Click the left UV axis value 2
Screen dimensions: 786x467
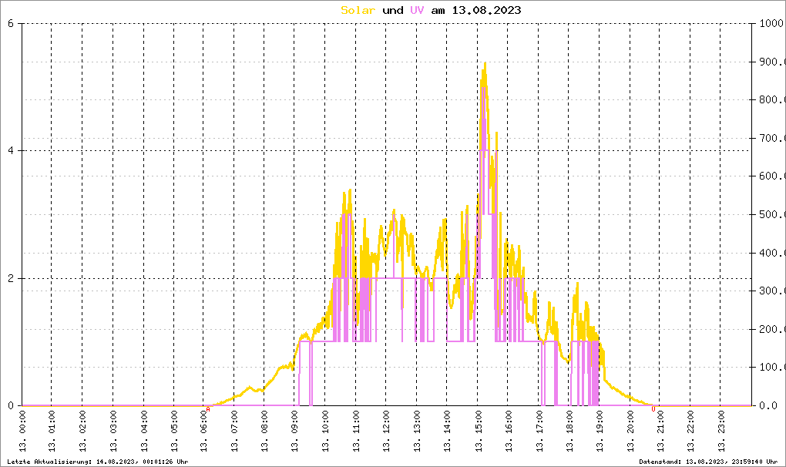[x=11, y=279]
